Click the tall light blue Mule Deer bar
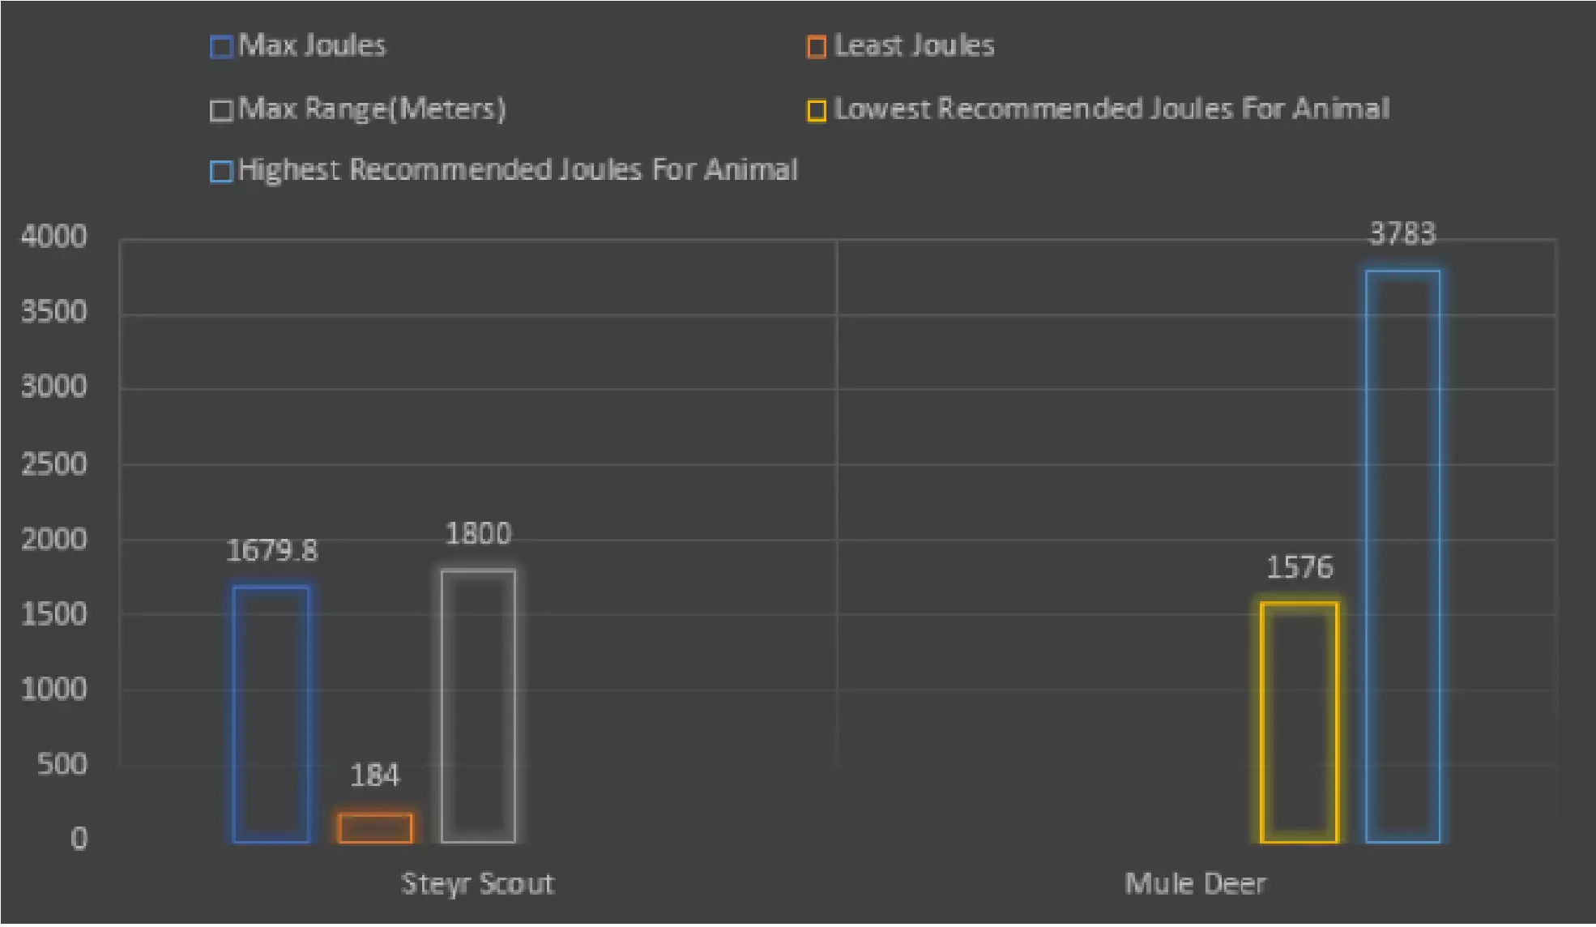Screen dimensions: 1596x927 pos(1402,557)
